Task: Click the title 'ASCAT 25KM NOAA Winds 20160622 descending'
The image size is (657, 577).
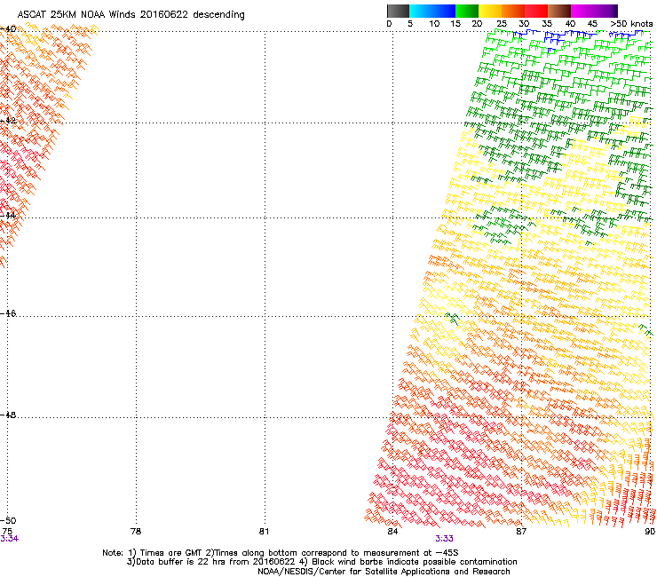Action: pos(131,14)
